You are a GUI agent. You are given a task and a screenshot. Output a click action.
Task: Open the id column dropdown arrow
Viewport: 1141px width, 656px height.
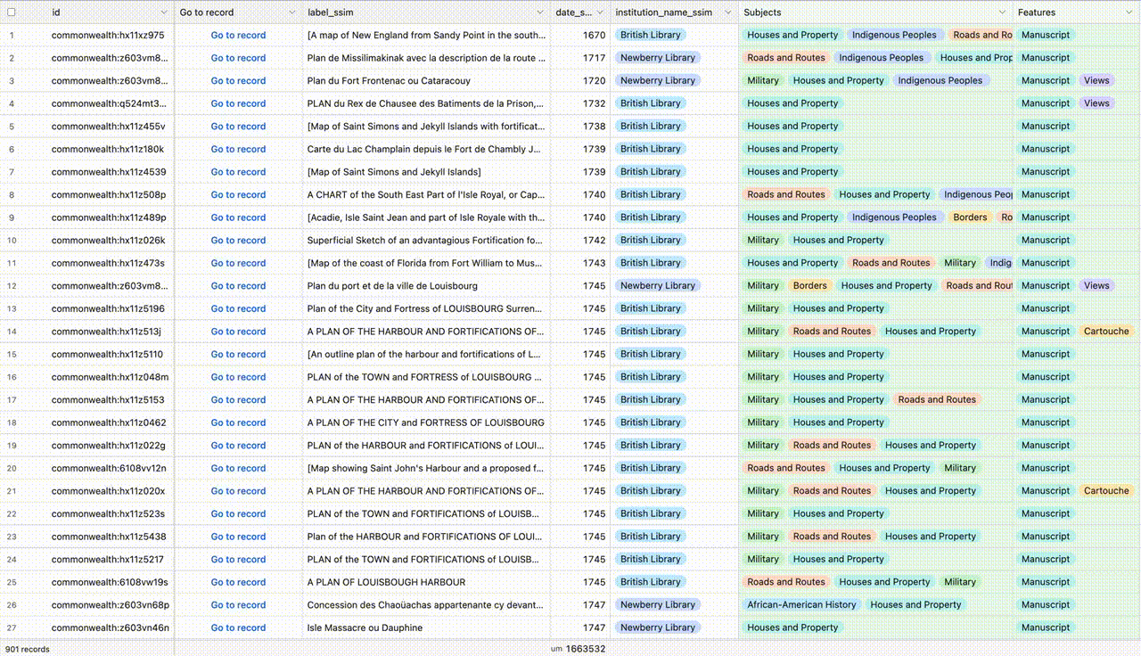[x=163, y=12]
